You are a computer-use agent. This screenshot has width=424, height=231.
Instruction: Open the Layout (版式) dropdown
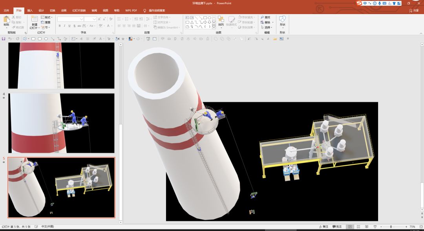(47, 17)
